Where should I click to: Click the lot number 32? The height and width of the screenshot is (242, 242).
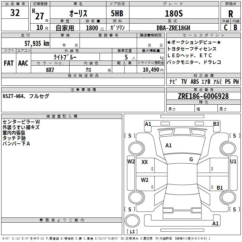tap(15, 13)
